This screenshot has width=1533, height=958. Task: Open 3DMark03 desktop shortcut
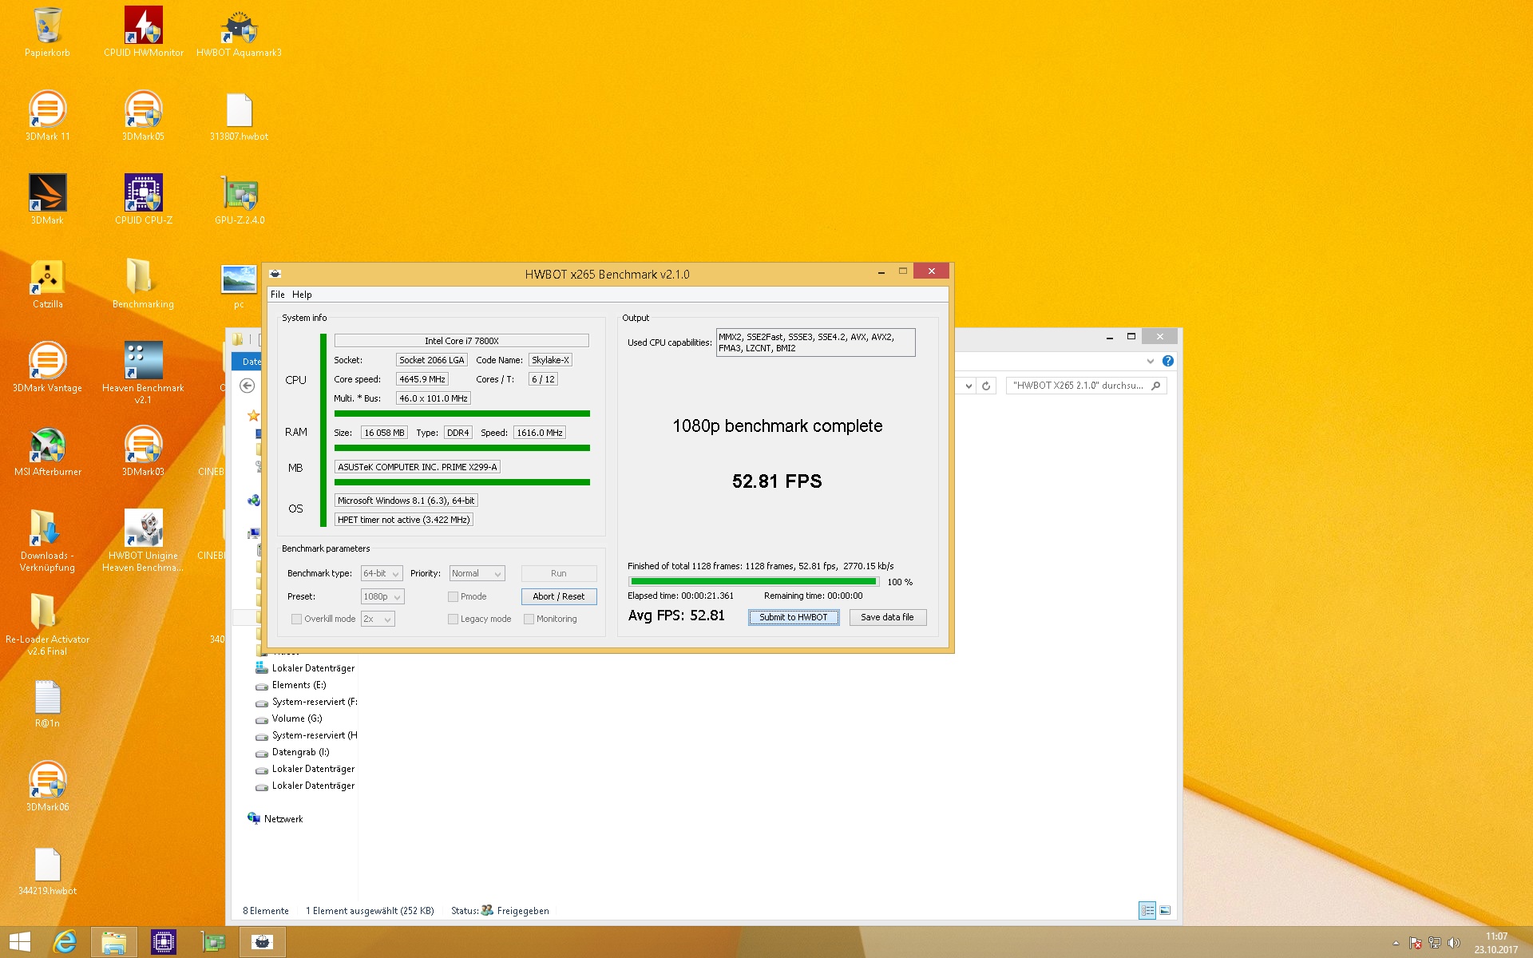point(143,451)
